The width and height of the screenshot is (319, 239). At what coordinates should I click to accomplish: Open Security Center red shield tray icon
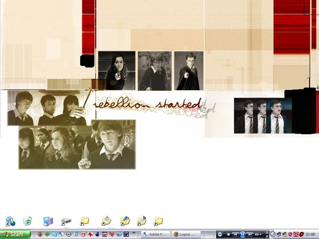coord(290,234)
